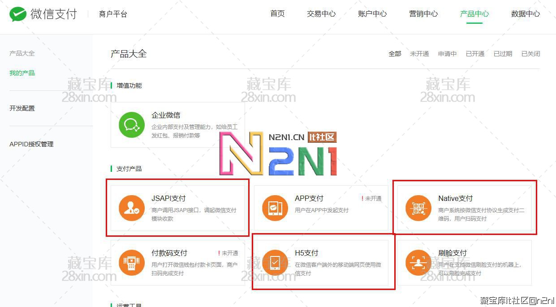The width and height of the screenshot is (556, 307).
Task: Show 已开通 products filter
Action: 475,54
